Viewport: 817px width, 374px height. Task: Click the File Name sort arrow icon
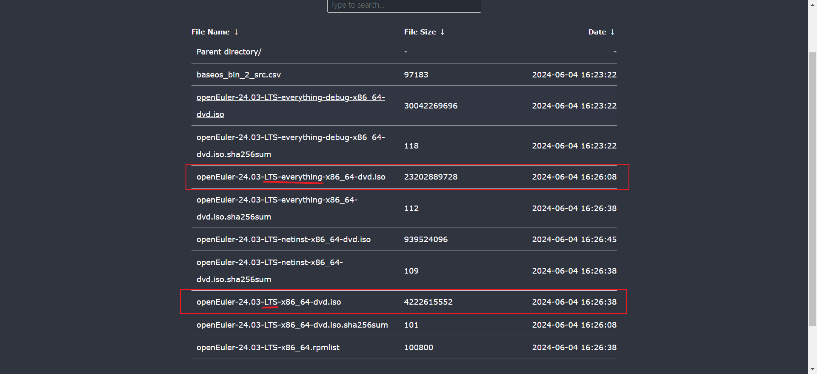(x=236, y=32)
